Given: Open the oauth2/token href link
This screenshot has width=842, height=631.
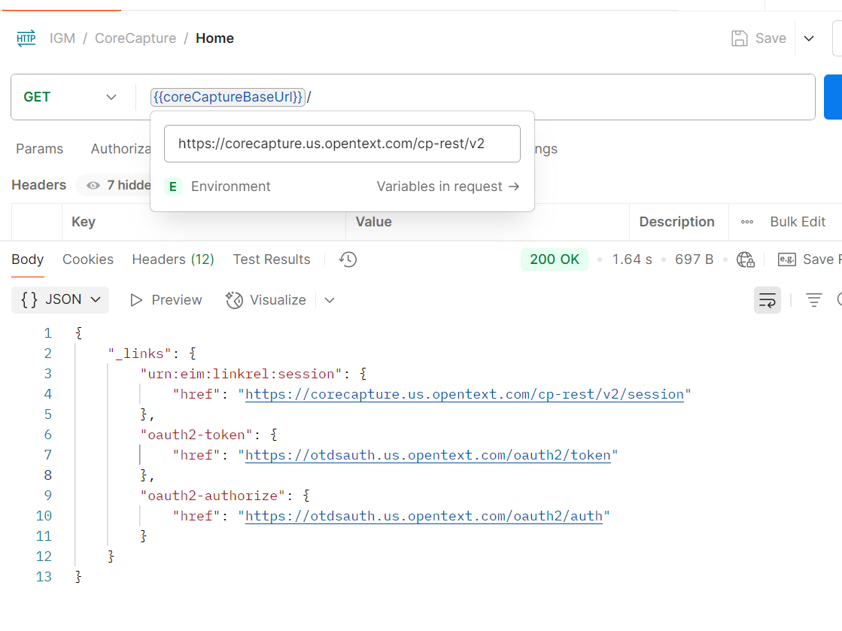Looking at the screenshot, I should pos(428,456).
